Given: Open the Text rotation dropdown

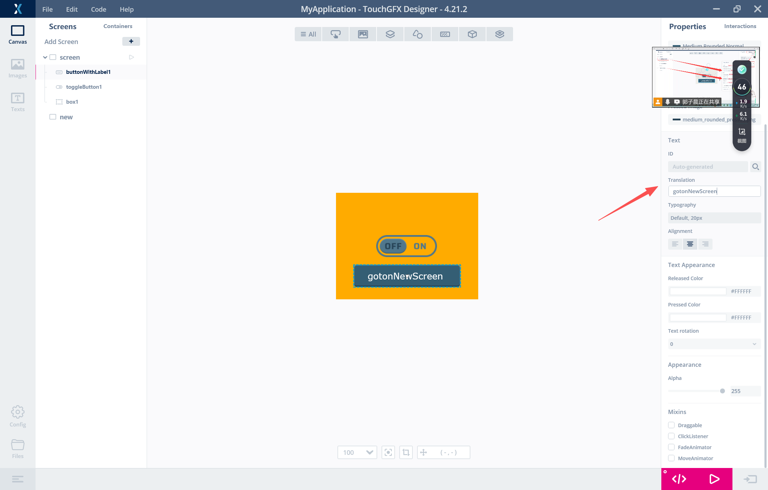Looking at the screenshot, I should (x=714, y=344).
